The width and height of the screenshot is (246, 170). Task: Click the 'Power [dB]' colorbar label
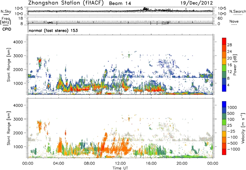coord(235,65)
